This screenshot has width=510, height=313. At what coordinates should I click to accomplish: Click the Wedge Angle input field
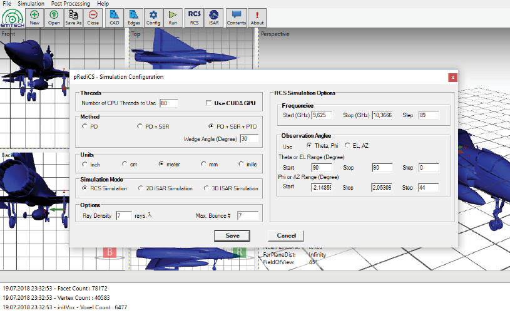click(249, 139)
